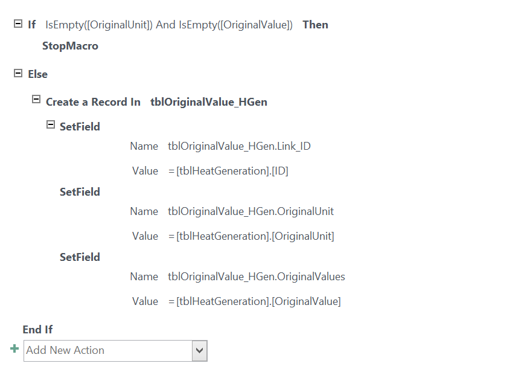Collapse the first SetField action
The image size is (507, 372).
click(51, 124)
